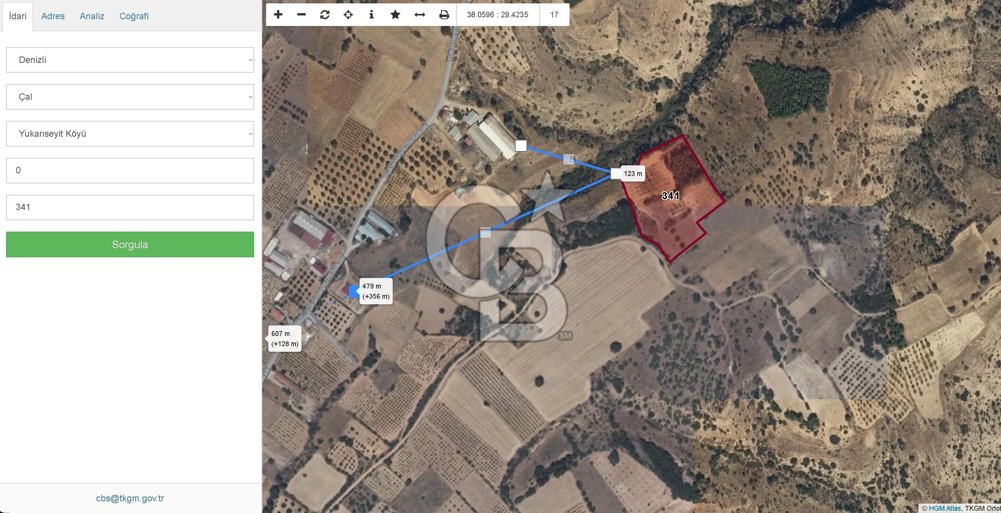Switch to the Adres tab
The width and height of the screenshot is (1001, 513).
(53, 16)
